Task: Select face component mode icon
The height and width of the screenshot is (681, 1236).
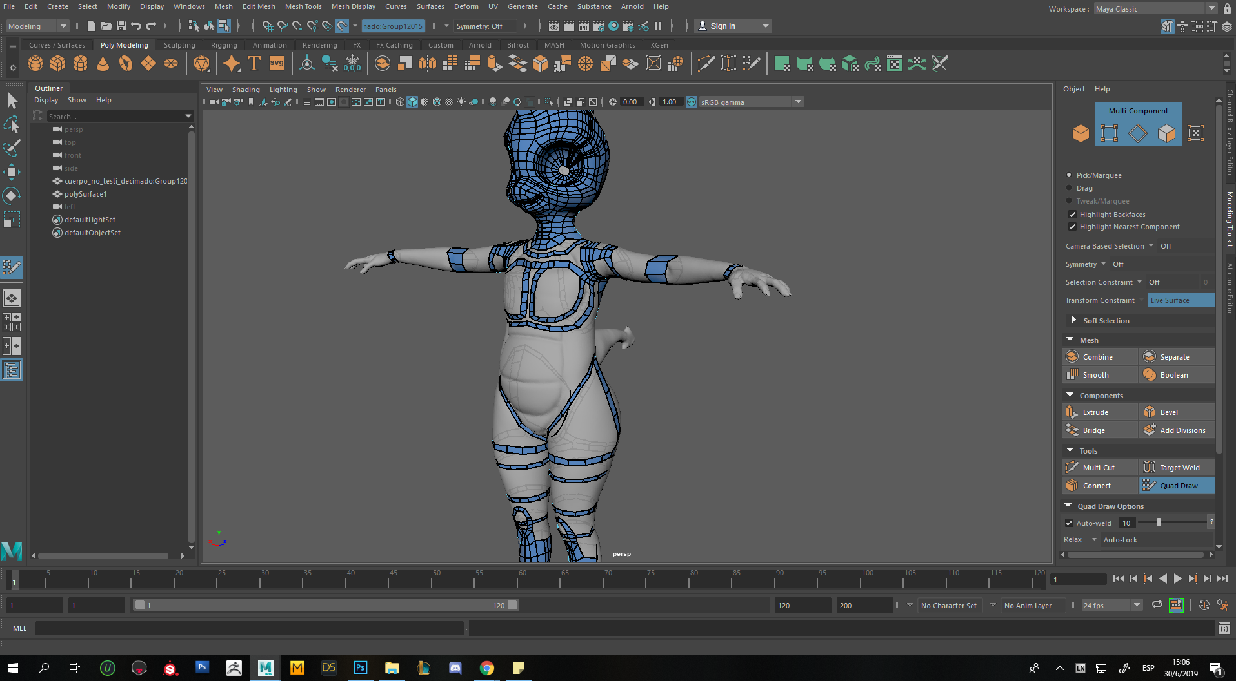Action: click(1166, 133)
